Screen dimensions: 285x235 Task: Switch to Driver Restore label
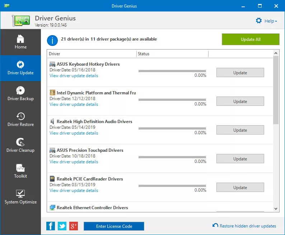coord(20,124)
